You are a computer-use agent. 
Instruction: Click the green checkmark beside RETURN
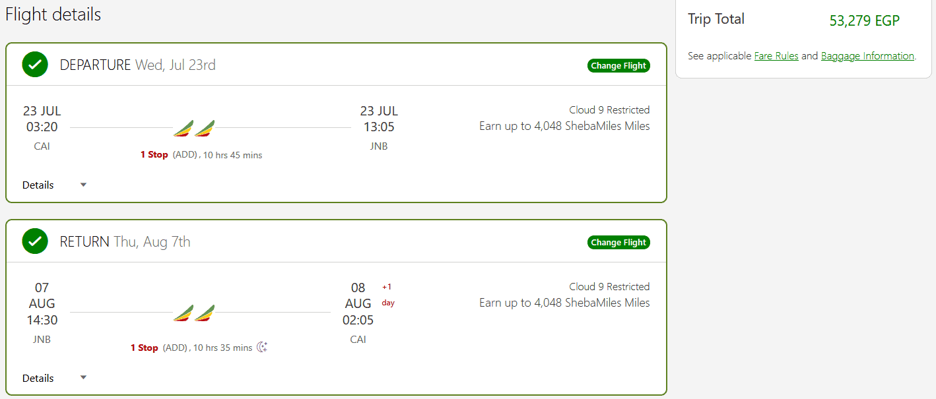pyautogui.click(x=35, y=241)
